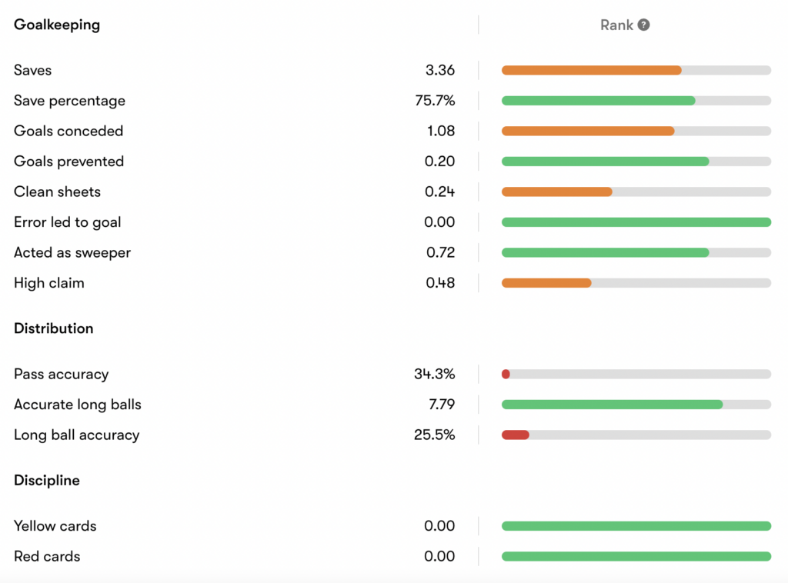Click the Rank column header
The height and width of the screenshot is (583, 788).
coord(616,25)
